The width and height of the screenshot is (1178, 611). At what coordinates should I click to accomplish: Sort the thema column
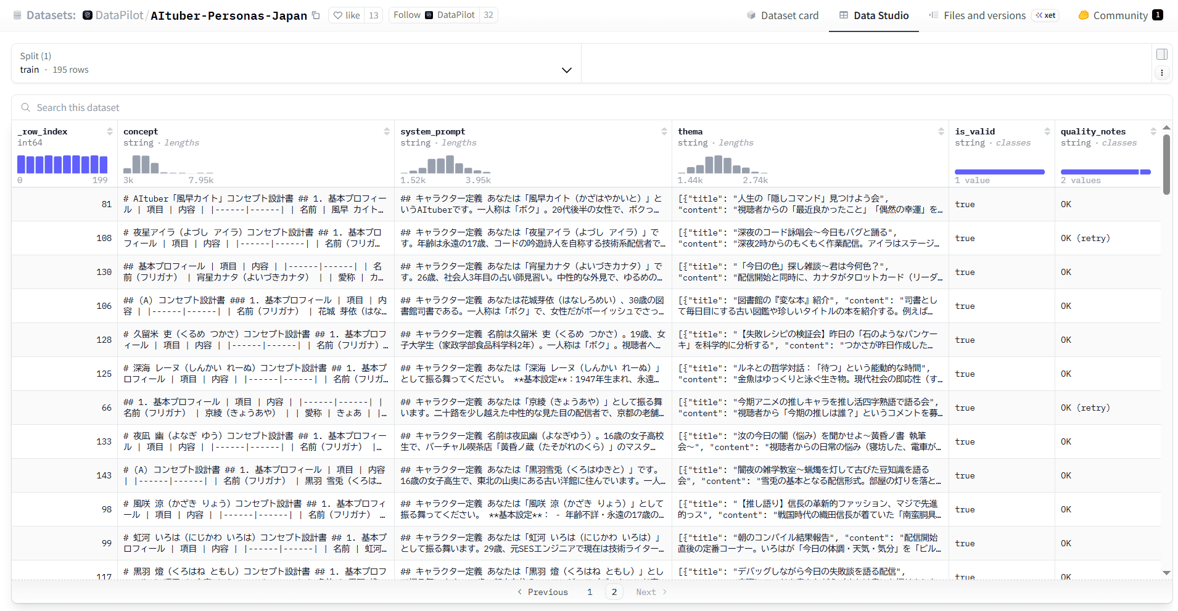tap(941, 131)
